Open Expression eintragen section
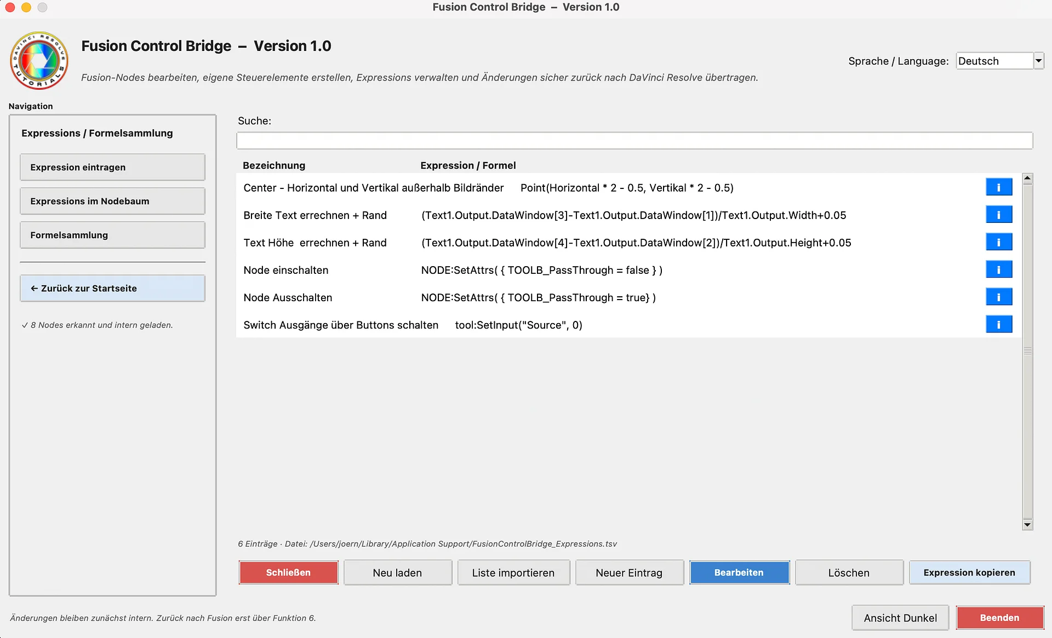The image size is (1052, 638). point(112,167)
